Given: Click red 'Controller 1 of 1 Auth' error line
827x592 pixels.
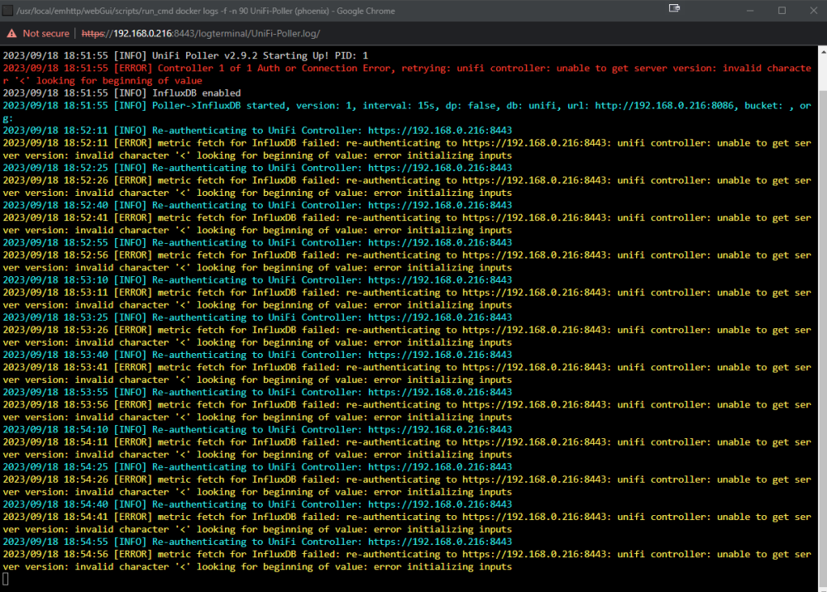Looking at the screenshot, I should point(407,74).
